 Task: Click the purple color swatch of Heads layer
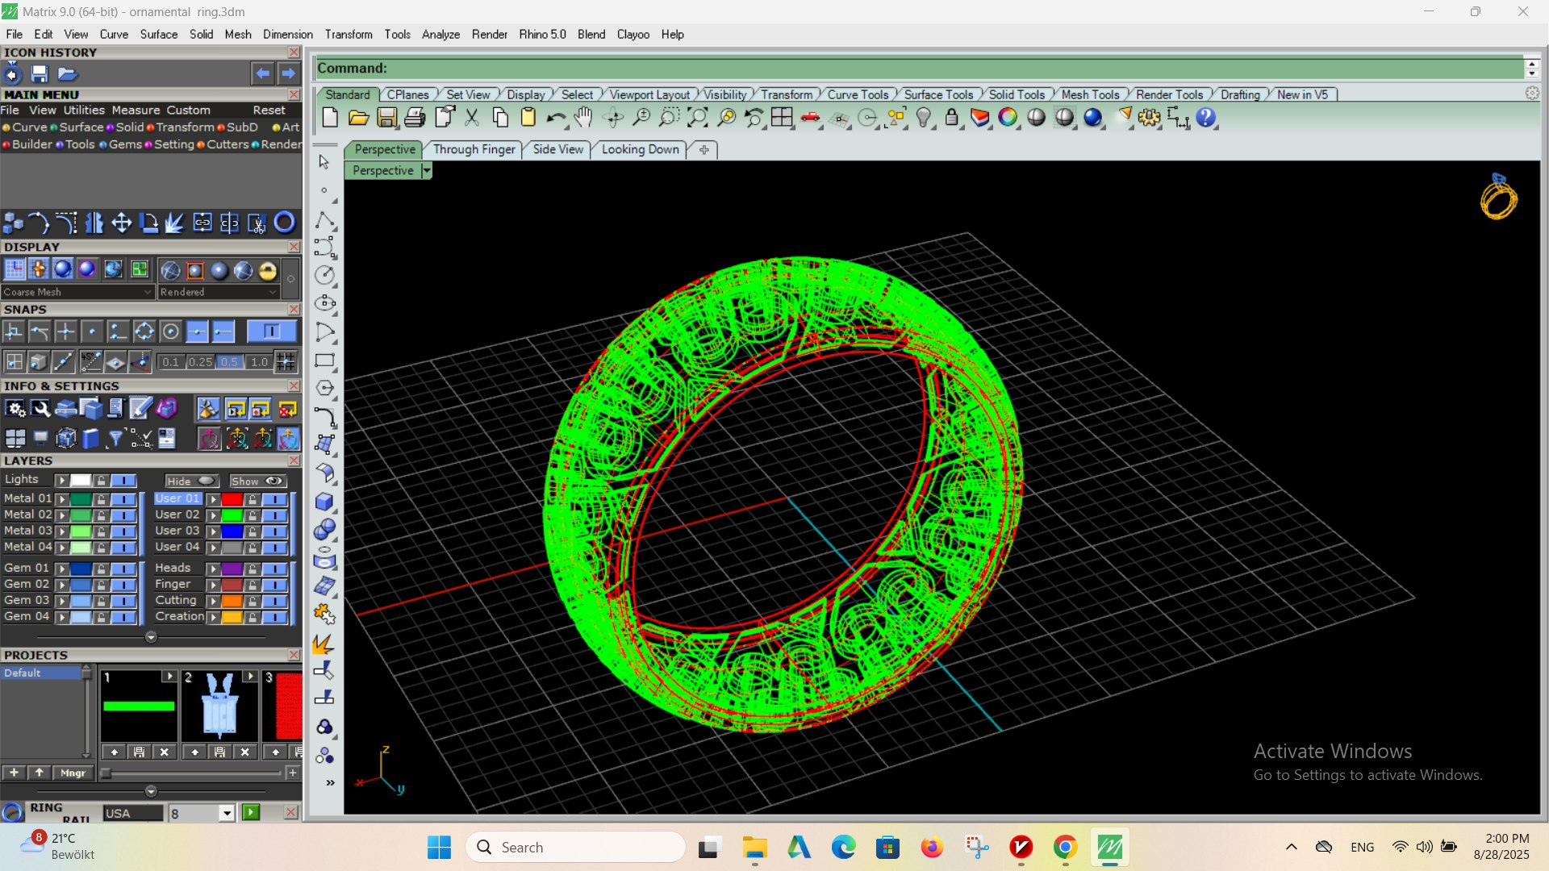coord(232,569)
